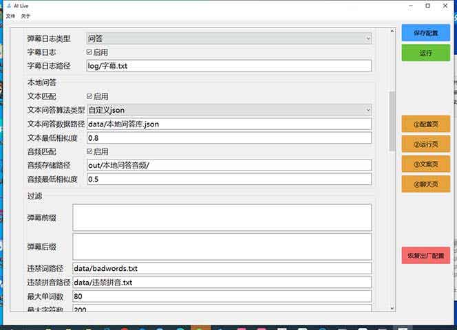
Task: Uncheck the 音频匹配 启用 checkbox
Action: (x=89, y=151)
